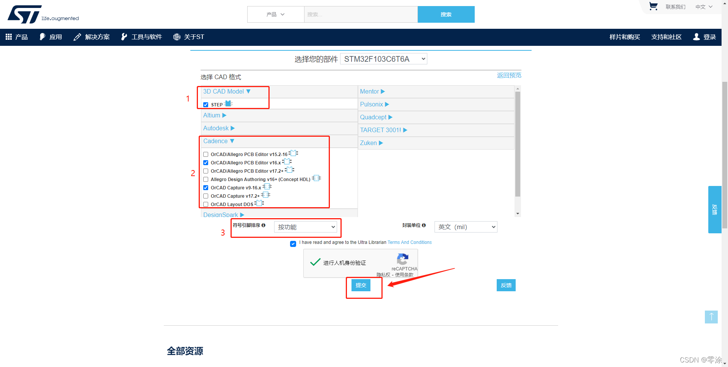Click the reCAPTCHA verification checkmark
Screen dimensions: 728x367
[315, 262]
